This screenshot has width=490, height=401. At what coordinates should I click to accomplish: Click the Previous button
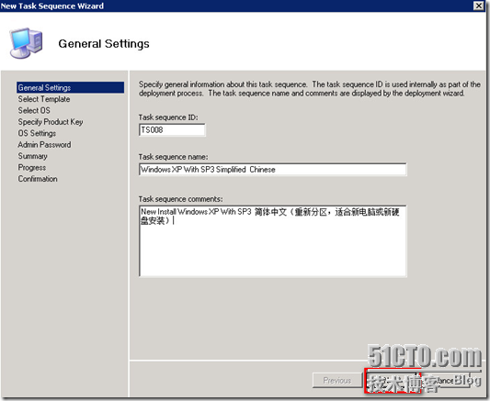pos(336,381)
